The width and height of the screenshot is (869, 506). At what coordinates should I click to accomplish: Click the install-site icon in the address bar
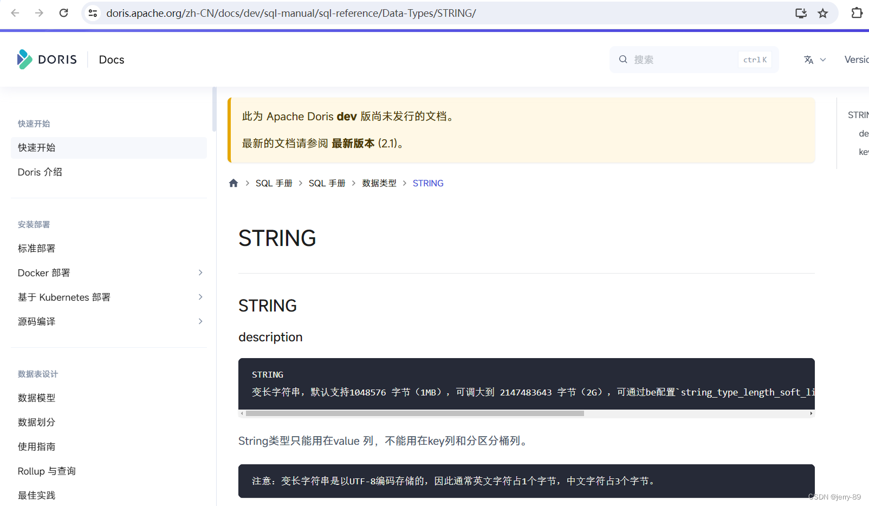click(x=801, y=12)
